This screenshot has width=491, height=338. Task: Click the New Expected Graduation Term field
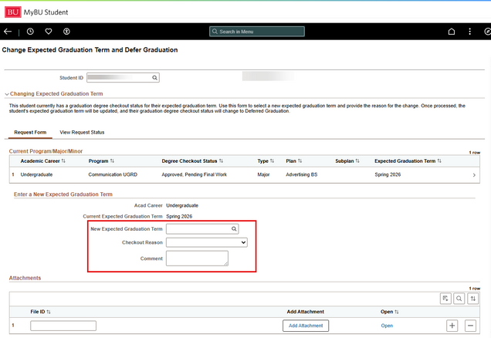(x=202, y=228)
